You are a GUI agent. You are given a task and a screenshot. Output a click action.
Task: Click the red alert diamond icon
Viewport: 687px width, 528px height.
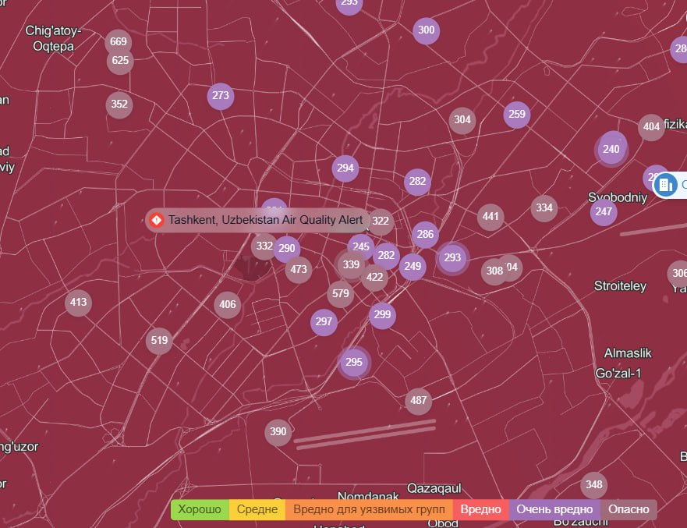(x=157, y=221)
